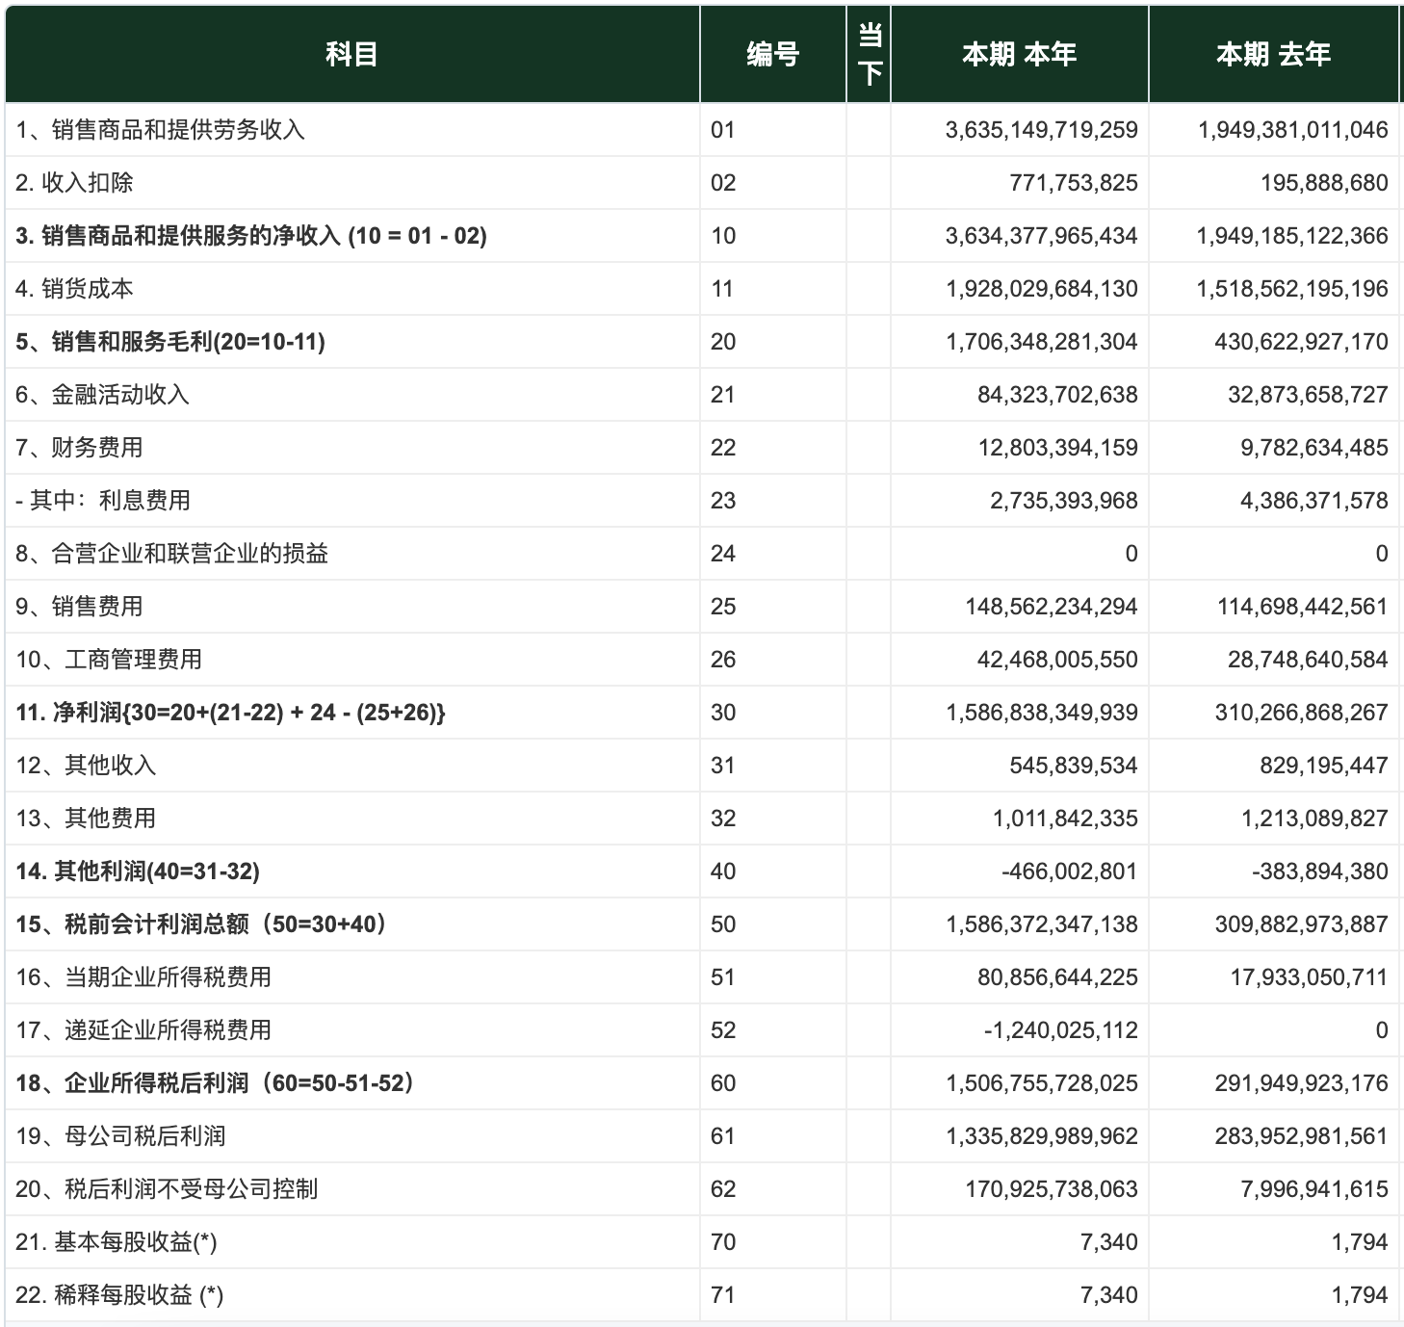Select the 4. 销货成本 row label
The image size is (1404, 1327).
click(74, 289)
